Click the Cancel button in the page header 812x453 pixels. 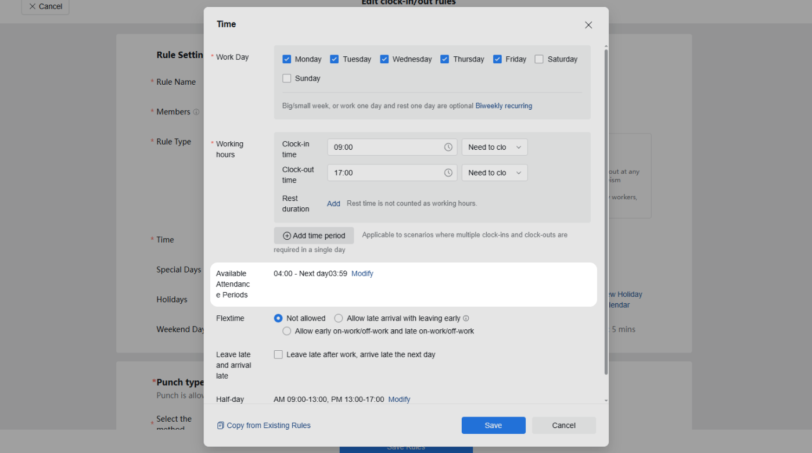[45, 6]
